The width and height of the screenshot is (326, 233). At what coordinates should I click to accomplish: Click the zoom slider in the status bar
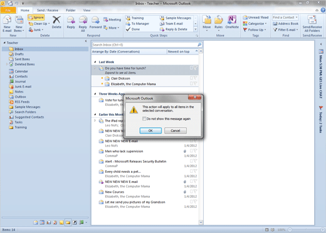pyautogui.click(x=307, y=230)
